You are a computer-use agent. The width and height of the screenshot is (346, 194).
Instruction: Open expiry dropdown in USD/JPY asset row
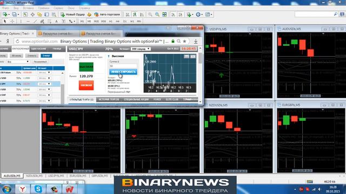tap(44, 84)
